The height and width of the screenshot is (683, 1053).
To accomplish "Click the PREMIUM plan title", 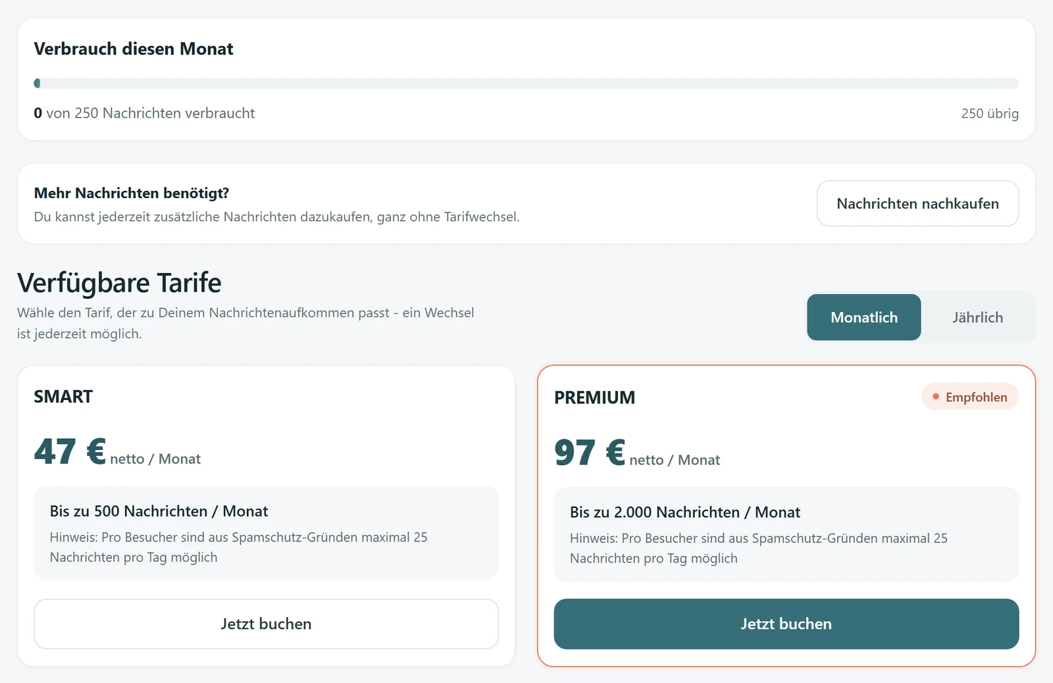I will click(x=594, y=397).
